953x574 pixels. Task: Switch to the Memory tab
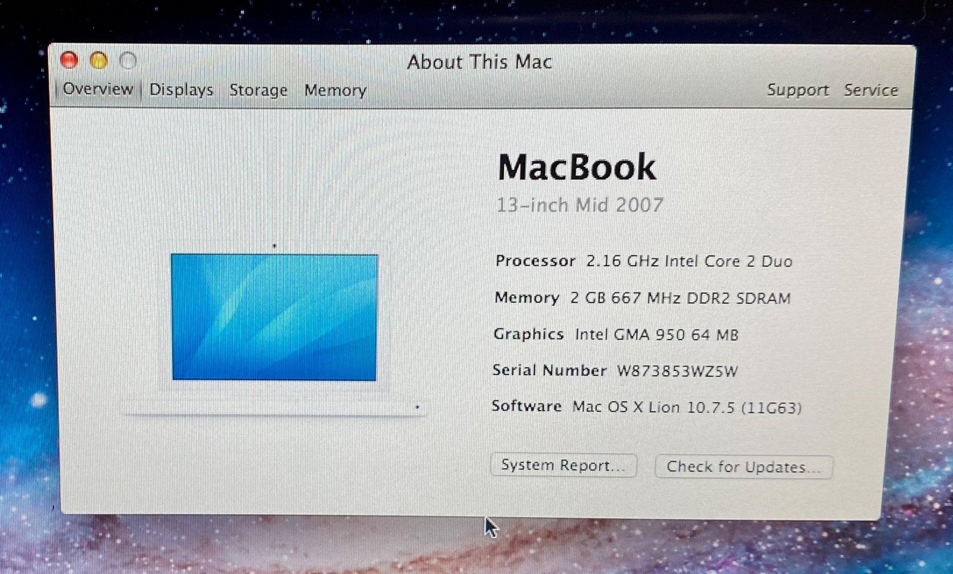point(336,90)
